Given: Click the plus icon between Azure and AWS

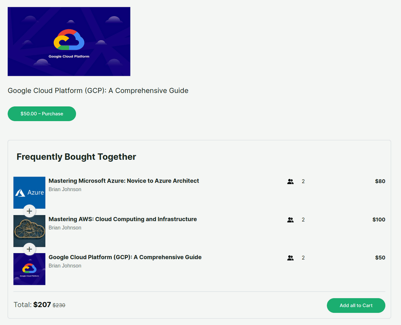Looking at the screenshot, I should (x=29, y=211).
